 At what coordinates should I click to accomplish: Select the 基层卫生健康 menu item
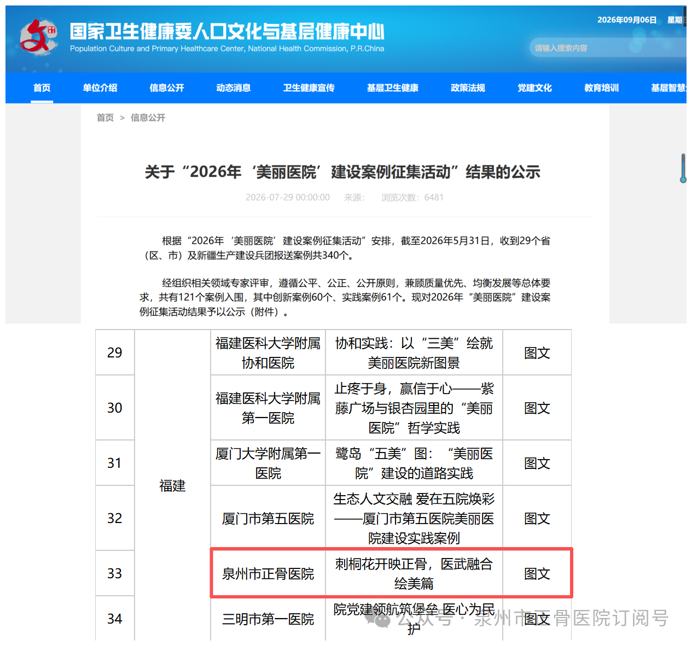point(393,88)
